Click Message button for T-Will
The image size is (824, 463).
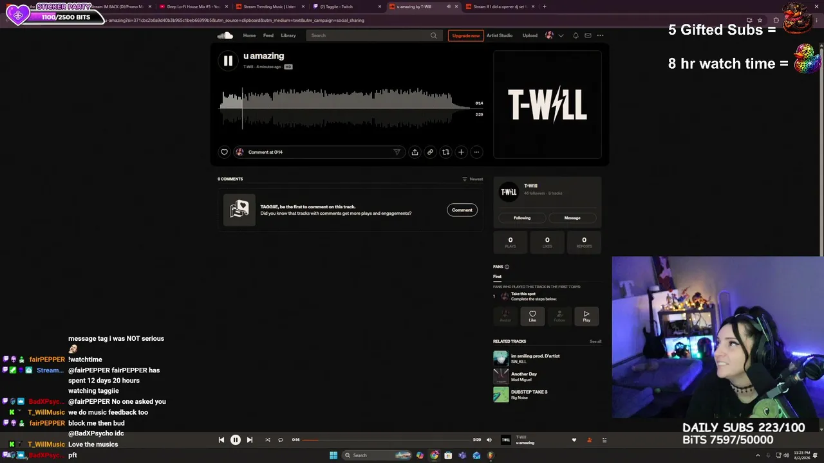(572, 218)
